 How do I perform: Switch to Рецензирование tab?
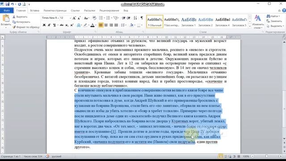point(109,11)
